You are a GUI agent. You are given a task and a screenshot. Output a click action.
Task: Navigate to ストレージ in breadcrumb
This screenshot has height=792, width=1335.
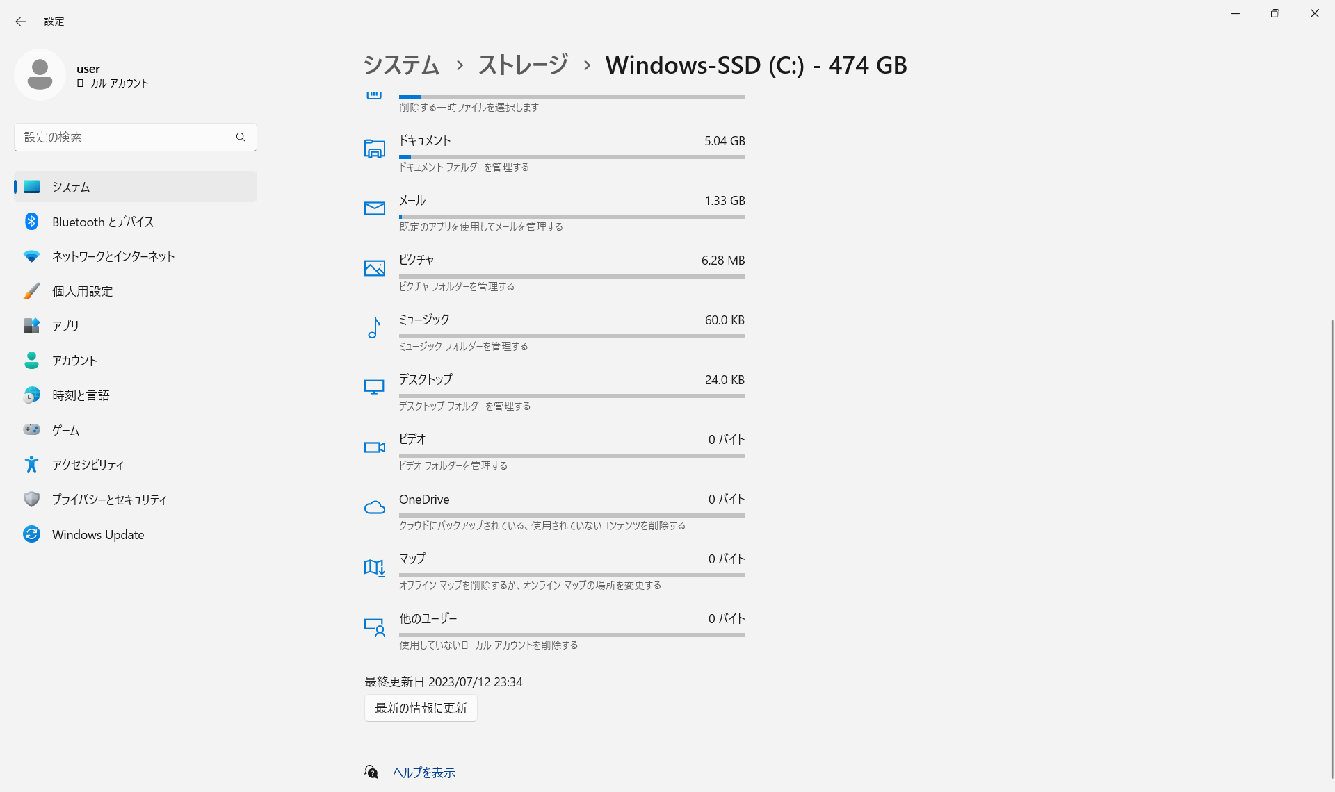(x=523, y=65)
